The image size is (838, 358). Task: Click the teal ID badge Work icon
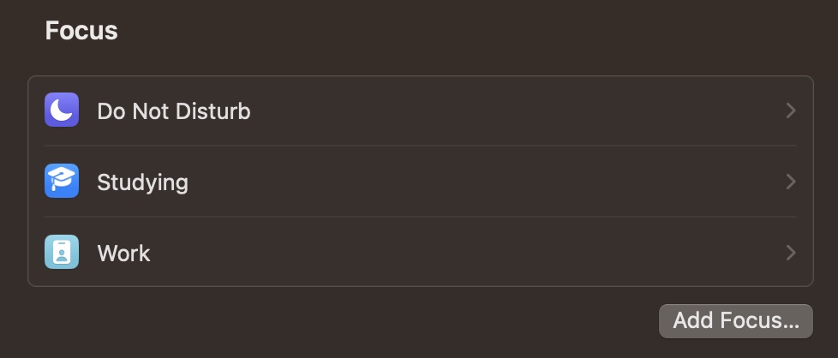coord(62,253)
